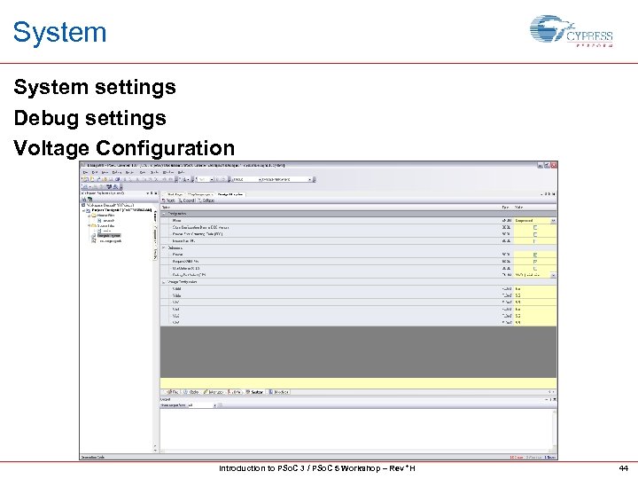The image size is (638, 479).
Task: Click the Output panel vertical scrollbar
Action: pos(554,429)
